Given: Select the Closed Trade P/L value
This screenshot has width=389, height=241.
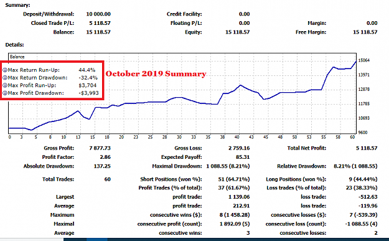Looking at the screenshot, I should point(100,23).
